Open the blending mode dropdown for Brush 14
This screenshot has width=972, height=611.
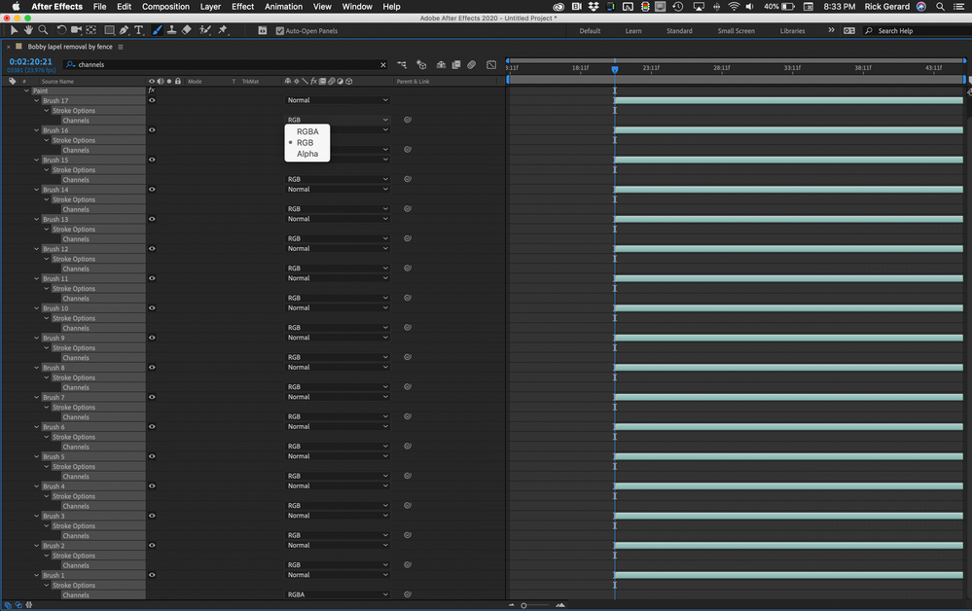click(338, 189)
